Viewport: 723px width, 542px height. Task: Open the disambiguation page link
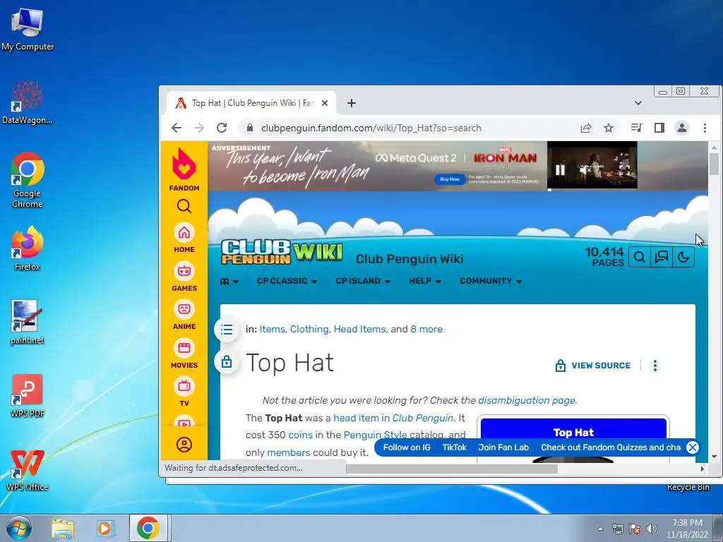[x=527, y=400]
